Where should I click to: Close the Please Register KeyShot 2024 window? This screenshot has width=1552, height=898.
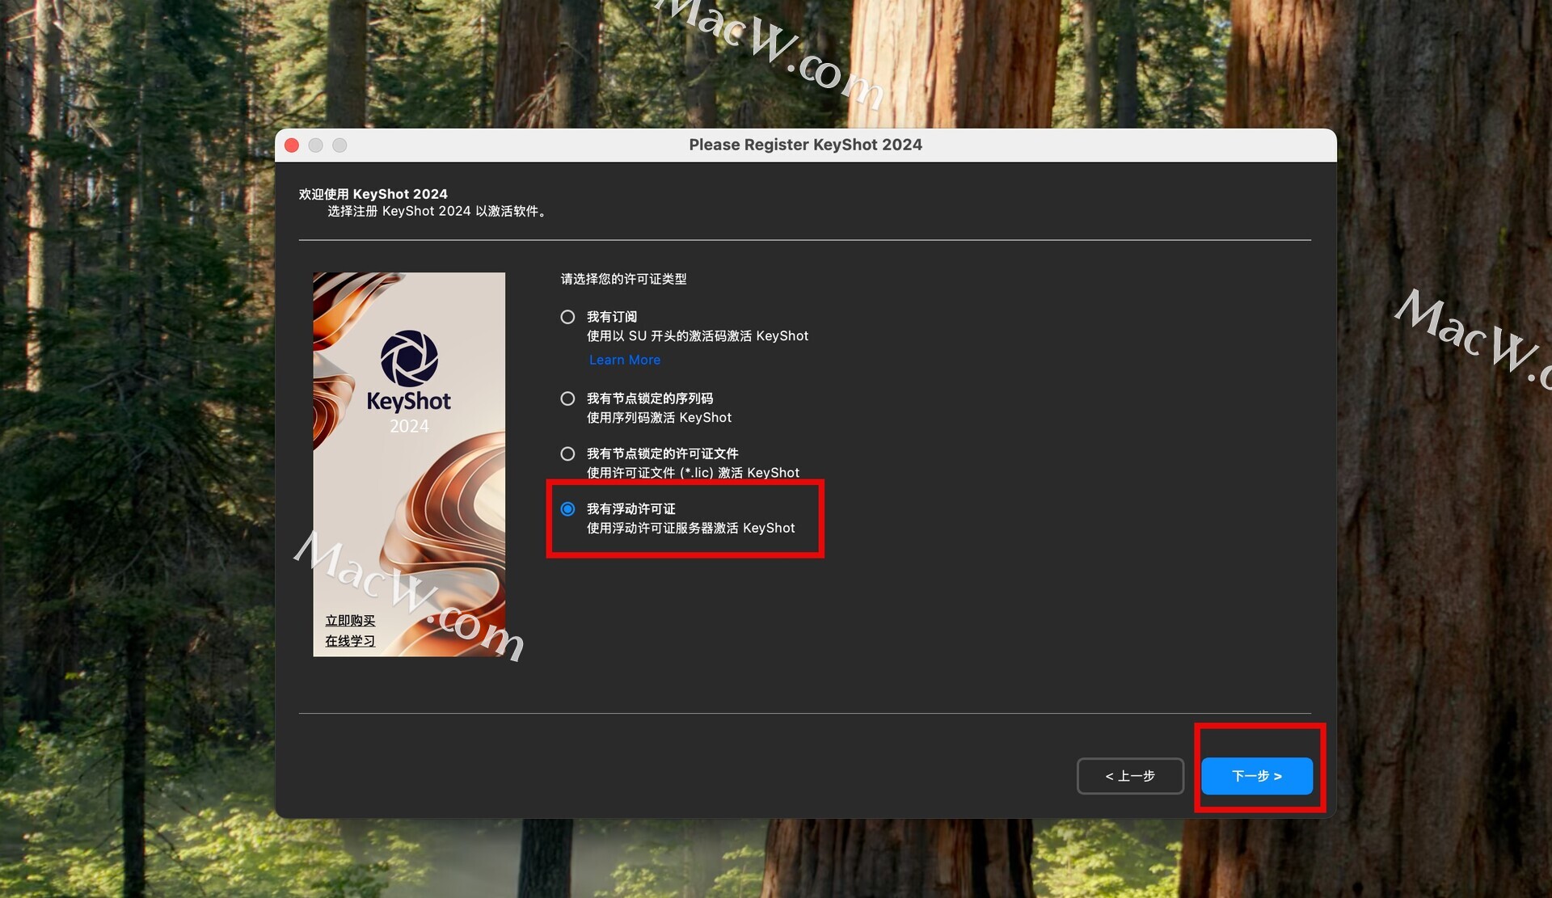(x=292, y=145)
